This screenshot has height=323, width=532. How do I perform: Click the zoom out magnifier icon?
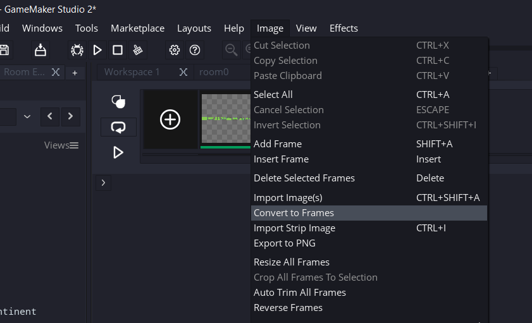click(x=232, y=50)
